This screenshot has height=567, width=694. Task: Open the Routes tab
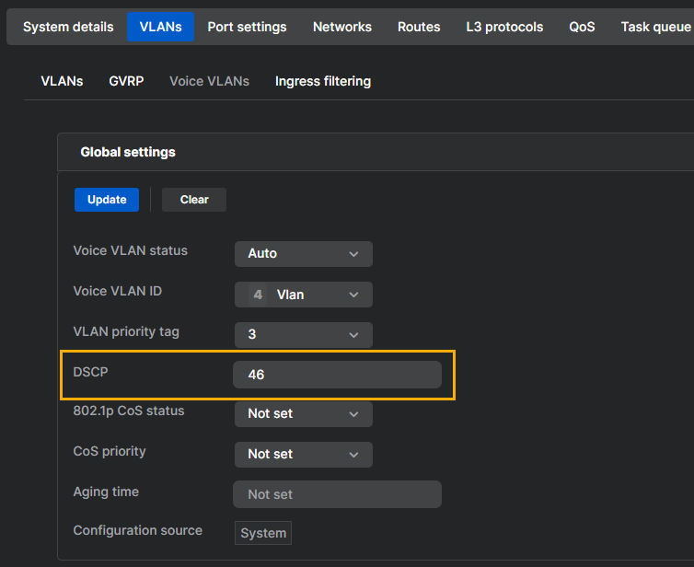pyautogui.click(x=419, y=27)
